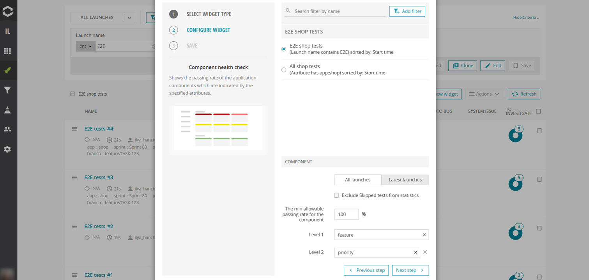Open the Debug cone icon in sidebar
Image resolution: width=589 pixels, height=280 pixels.
click(7, 110)
